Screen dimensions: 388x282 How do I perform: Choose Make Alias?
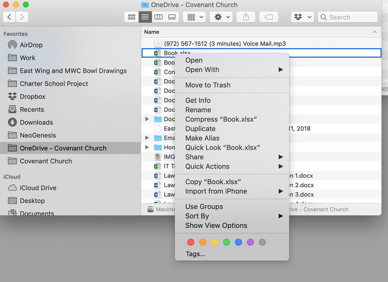coord(232,138)
